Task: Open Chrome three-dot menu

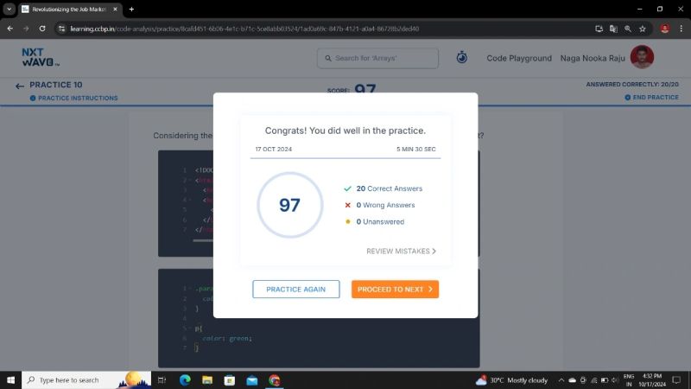Action: (x=681, y=29)
